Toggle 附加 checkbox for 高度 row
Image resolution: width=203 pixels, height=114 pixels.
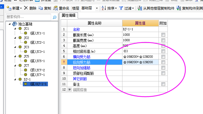tap(163, 46)
